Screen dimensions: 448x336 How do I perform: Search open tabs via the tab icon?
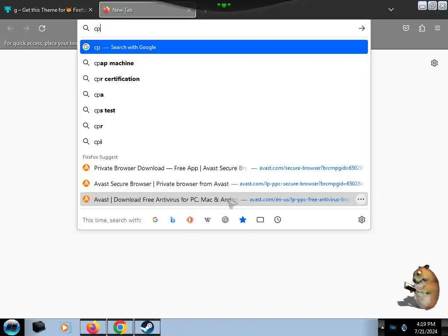[260, 220]
